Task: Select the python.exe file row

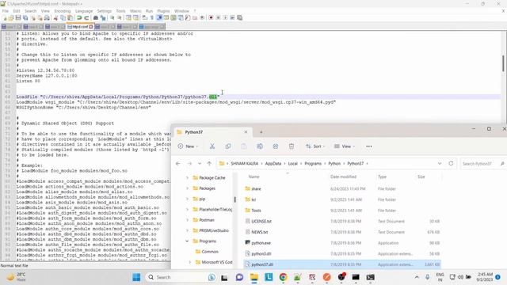Action: coord(343,243)
